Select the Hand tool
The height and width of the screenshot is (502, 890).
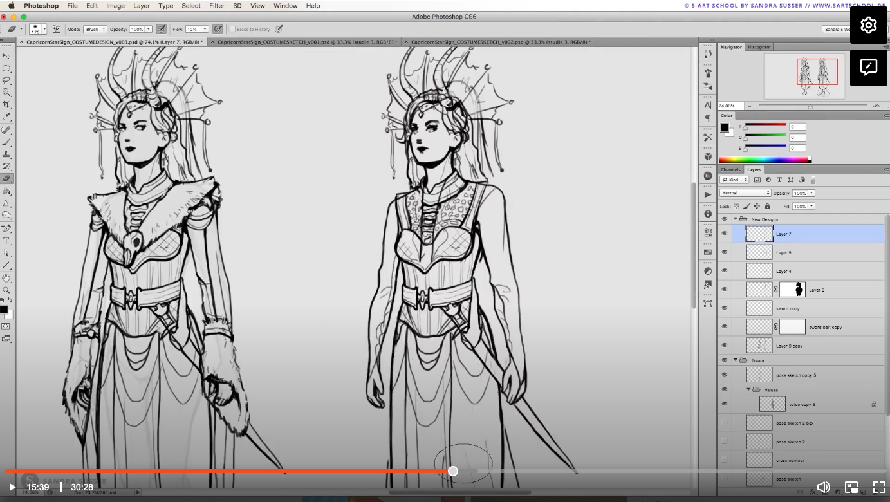6,278
